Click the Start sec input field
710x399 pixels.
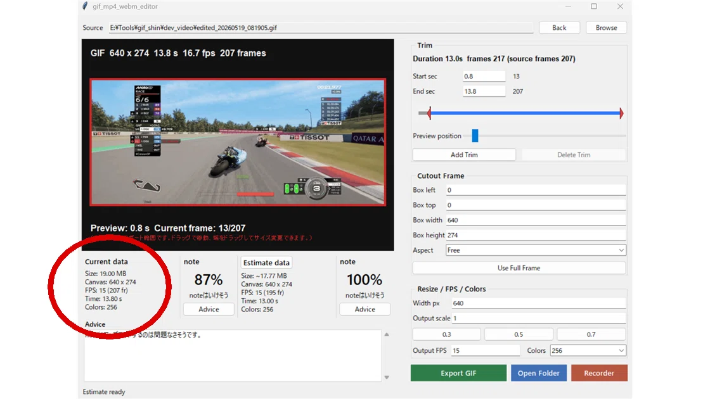point(484,77)
